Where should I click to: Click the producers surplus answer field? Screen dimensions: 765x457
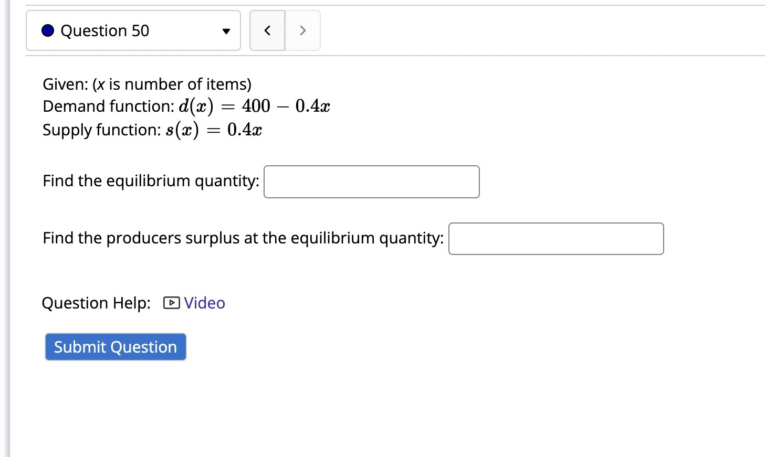pyautogui.click(x=556, y=239)
